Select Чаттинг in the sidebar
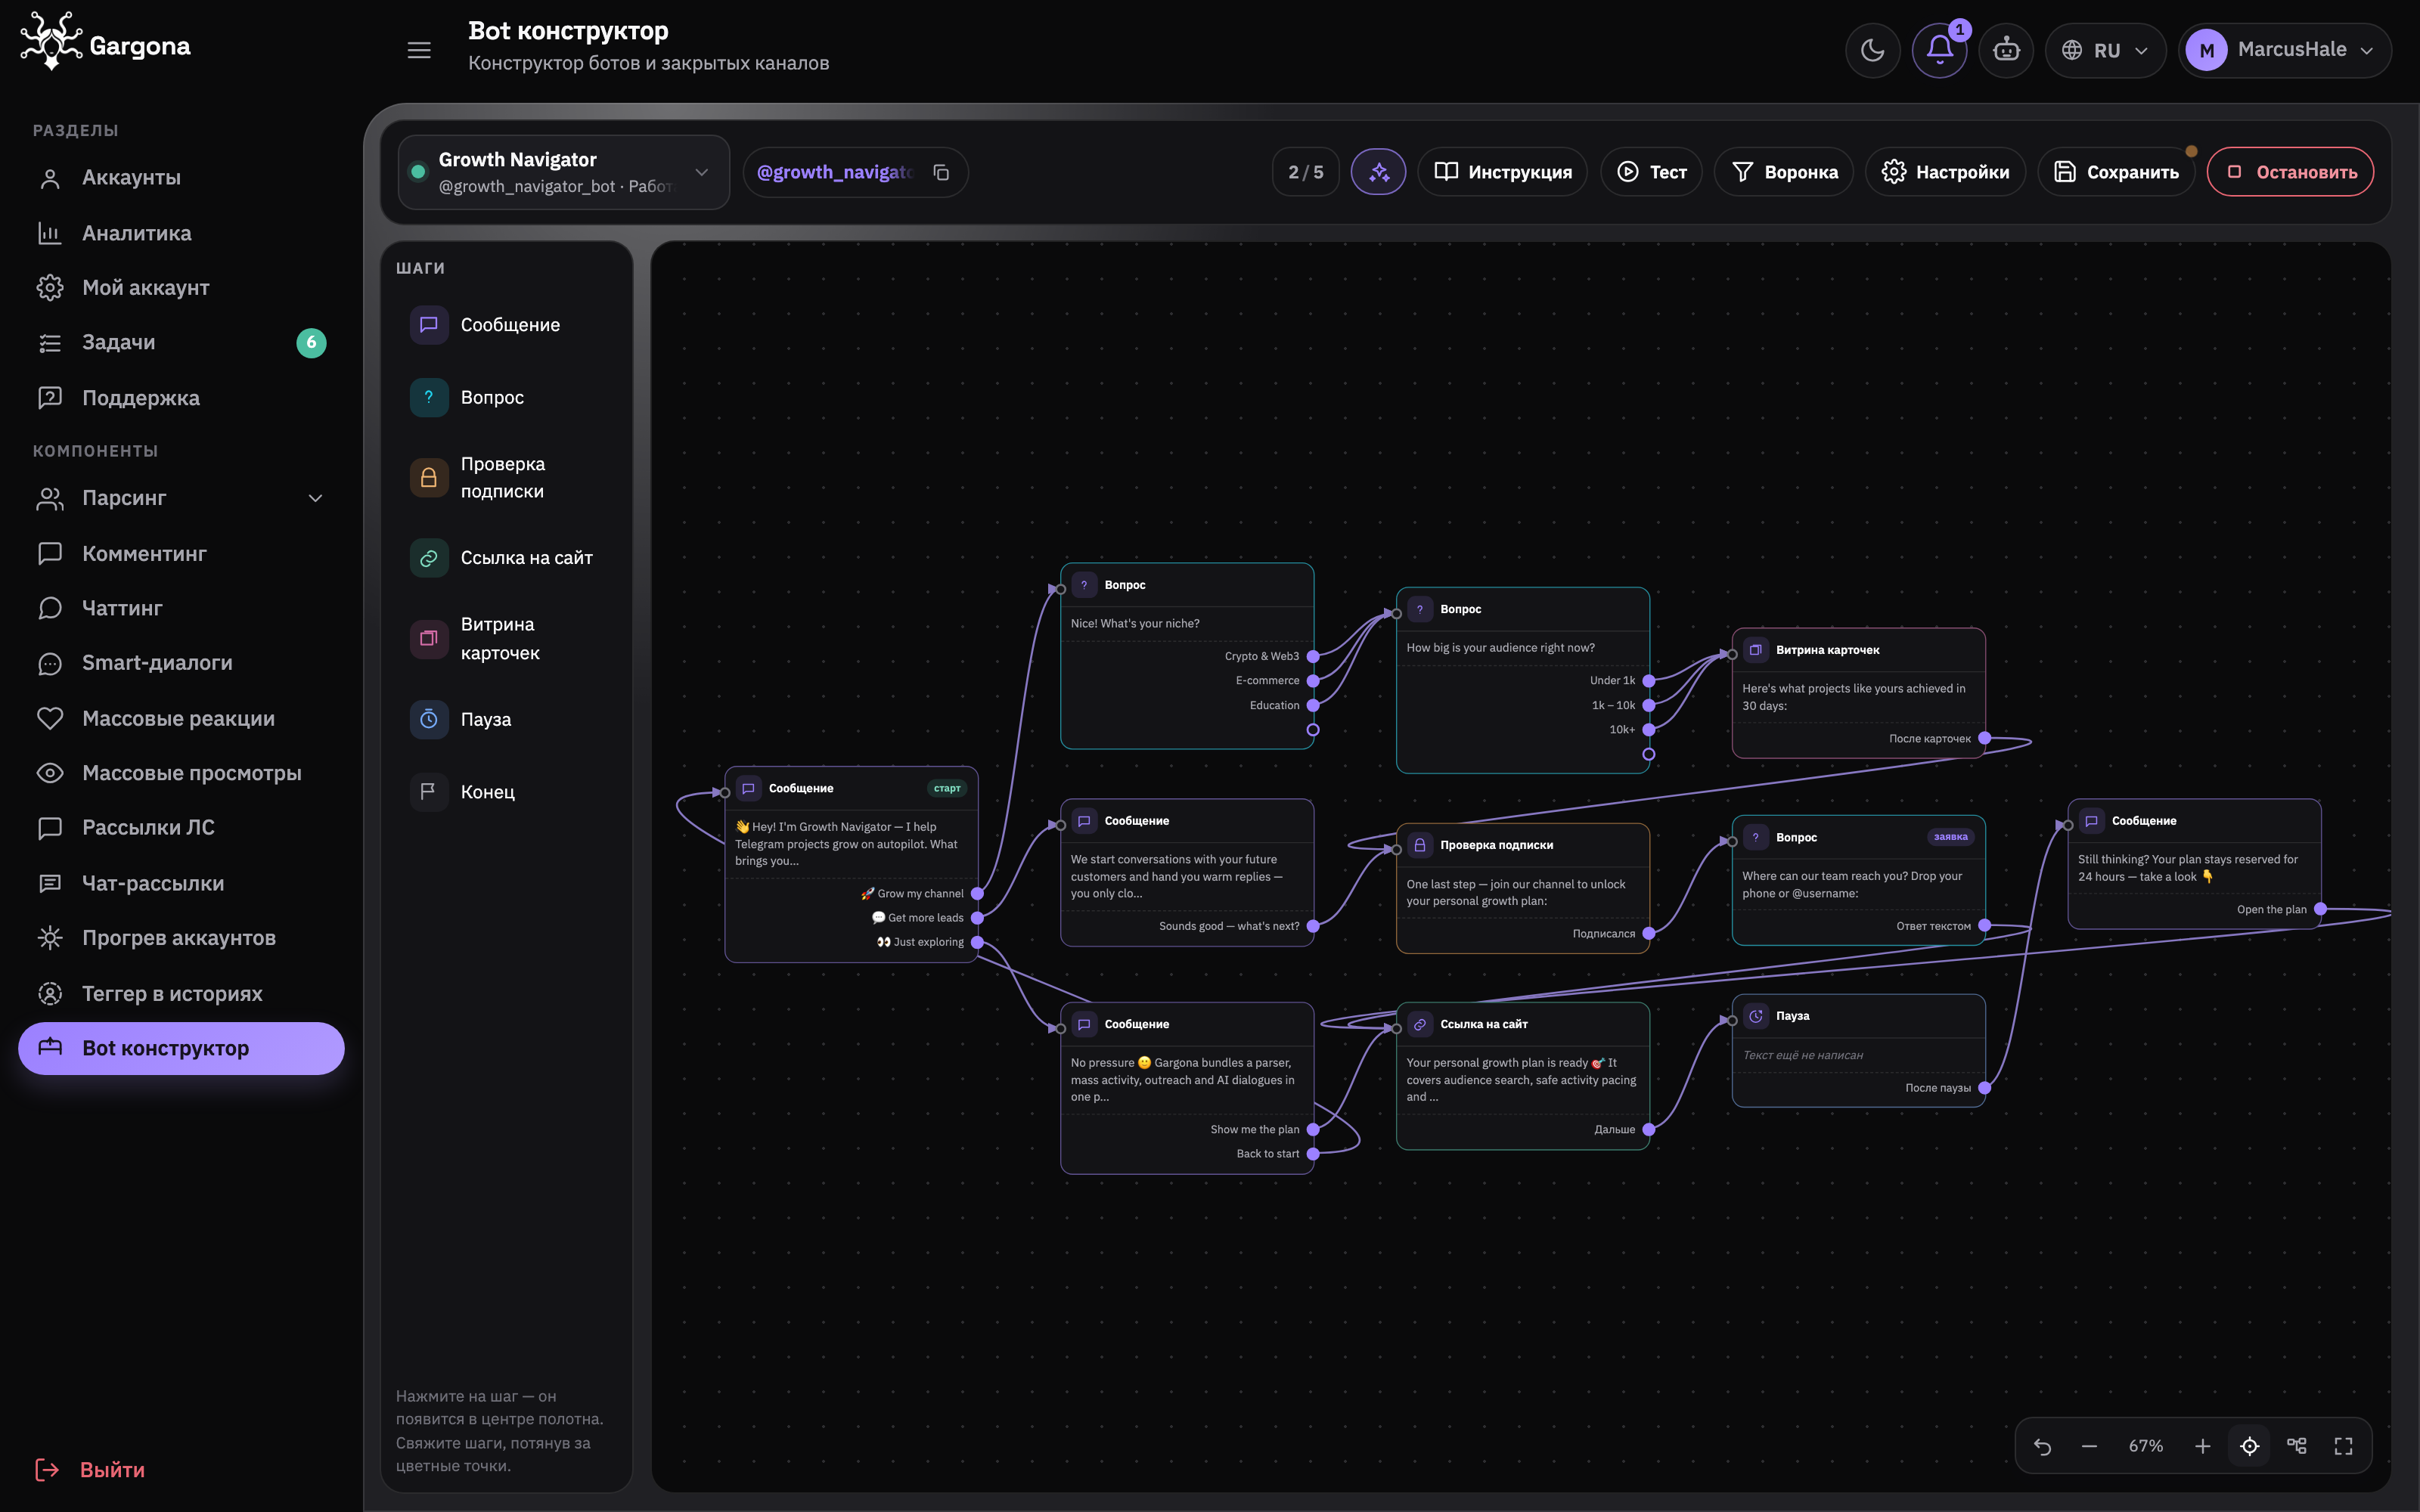Viewport: 2420px width, 1512px height. pos(181,608)
